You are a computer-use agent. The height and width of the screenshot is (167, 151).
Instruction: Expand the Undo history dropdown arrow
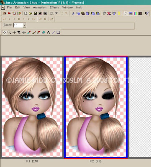56,13
